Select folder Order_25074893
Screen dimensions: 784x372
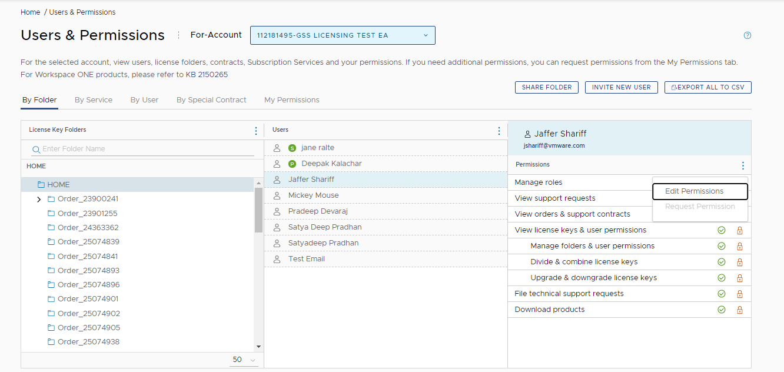(87, 271)
